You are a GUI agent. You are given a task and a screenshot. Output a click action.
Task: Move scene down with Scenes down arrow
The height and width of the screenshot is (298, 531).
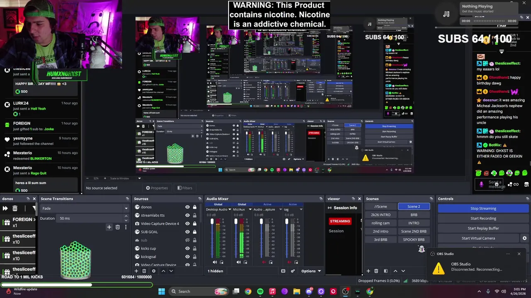[x=403, y=271]
